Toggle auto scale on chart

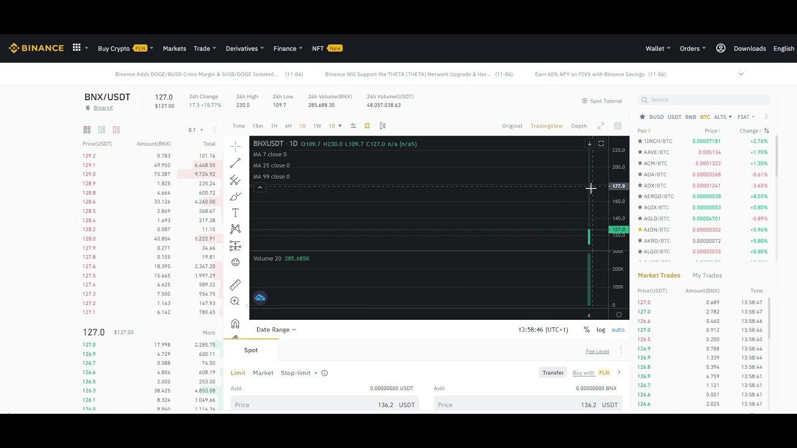618,330
